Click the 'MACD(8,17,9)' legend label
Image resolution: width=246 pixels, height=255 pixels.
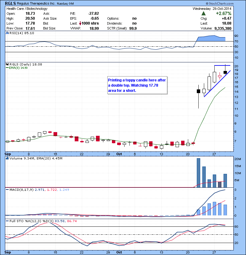pyautogui.click(x=22, y=190)
